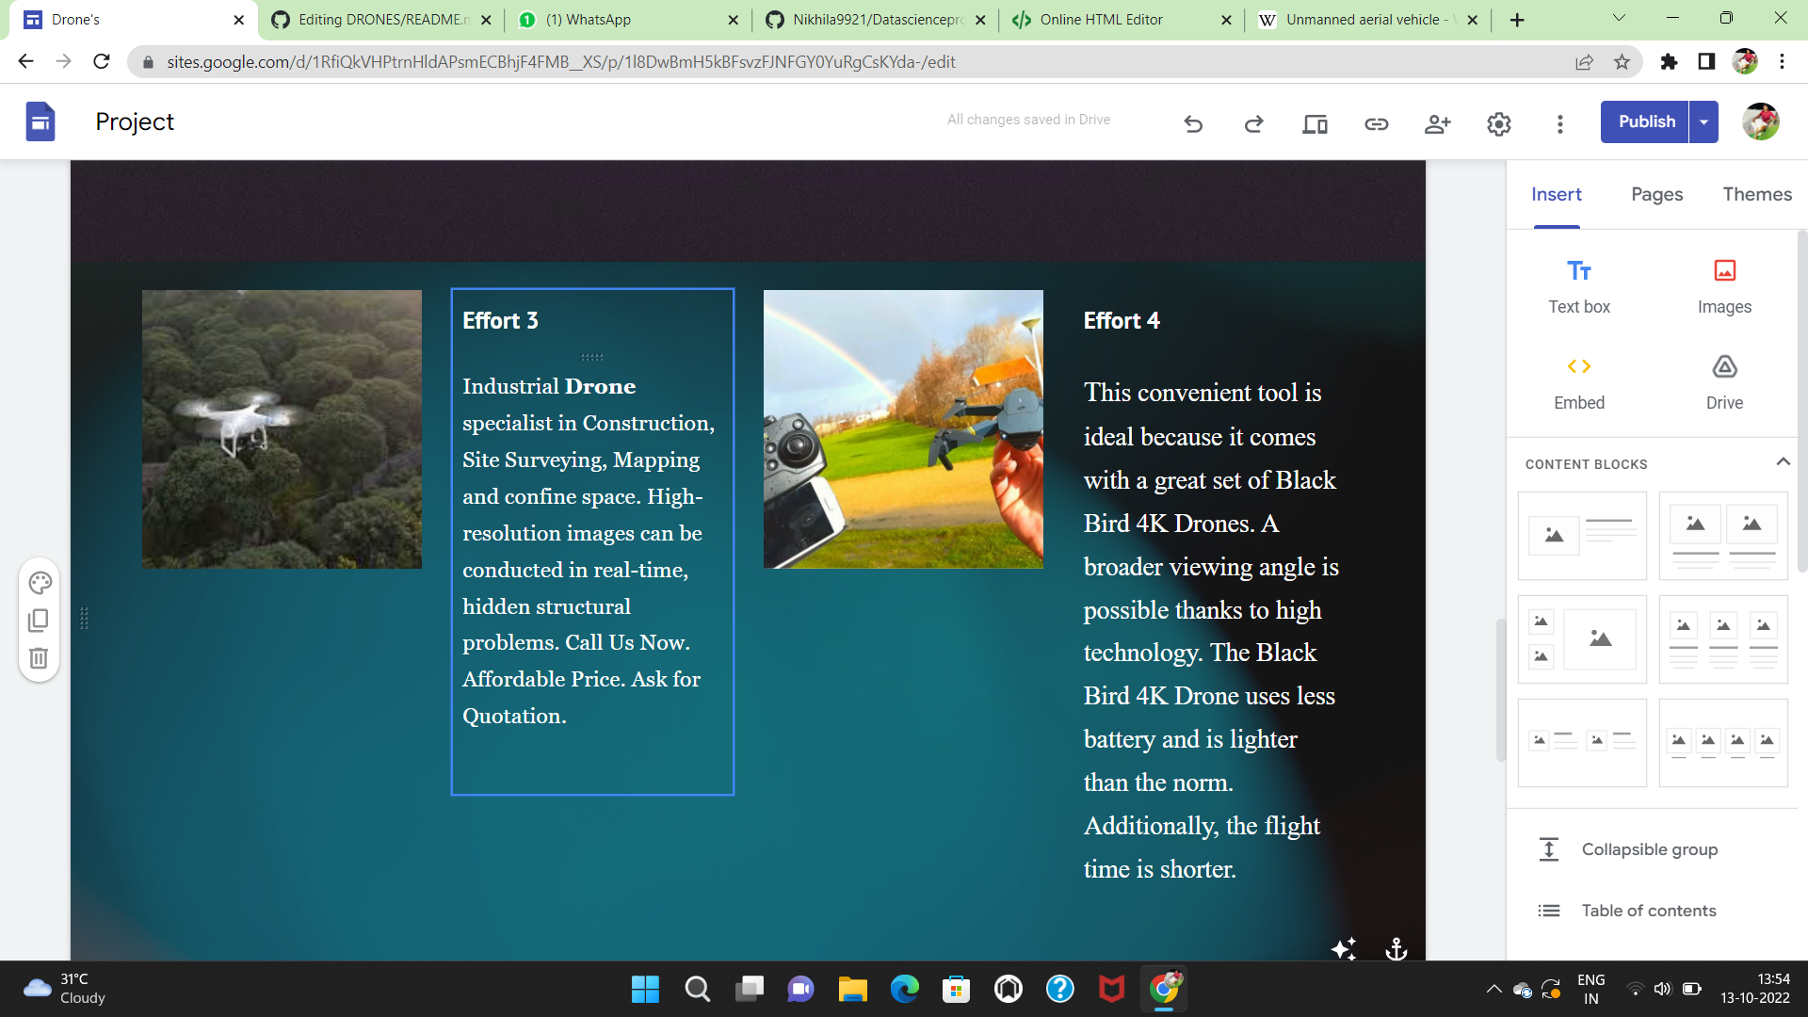The width and height of the screenshot is (1808, 1017).
Task: Bookmark this page with the star icon
Action: [x=1622, y=62]
